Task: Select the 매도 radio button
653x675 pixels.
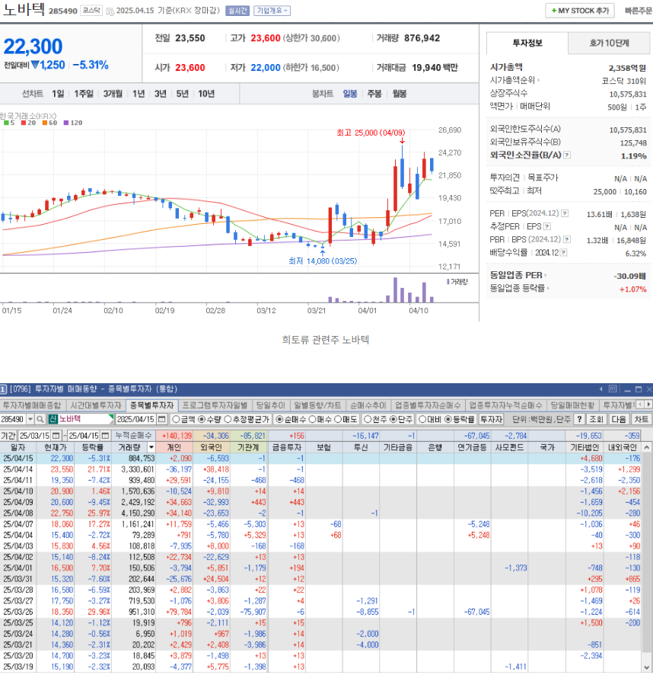Action: point(338,419)
